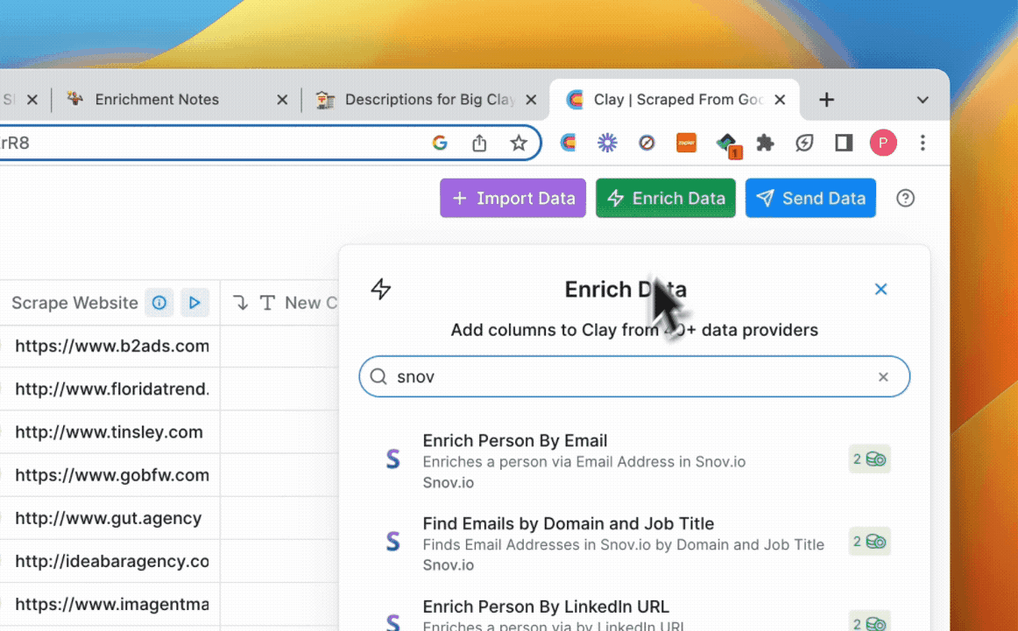The height and width of the screenshot is (631, 1018).
Task: Open the Zapier extension icon
Action: [686, 143]
